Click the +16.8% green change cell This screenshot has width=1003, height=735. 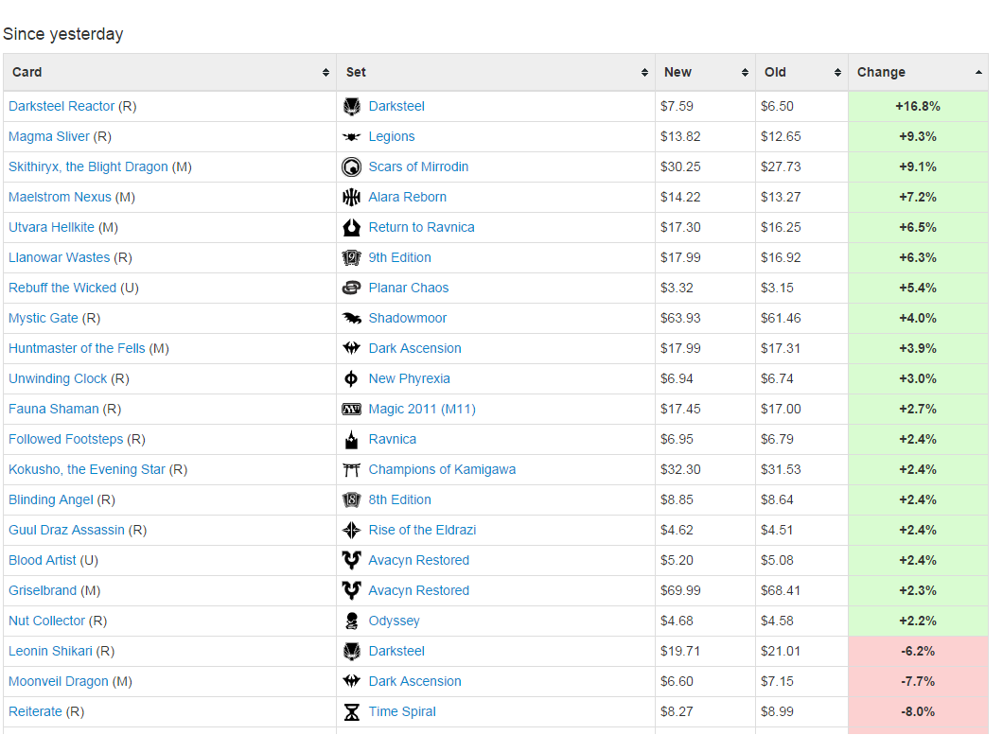coord(917,107)
